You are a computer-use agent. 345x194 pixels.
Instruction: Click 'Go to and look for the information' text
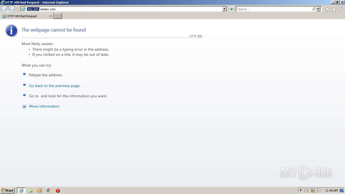[x=68, y=96]
